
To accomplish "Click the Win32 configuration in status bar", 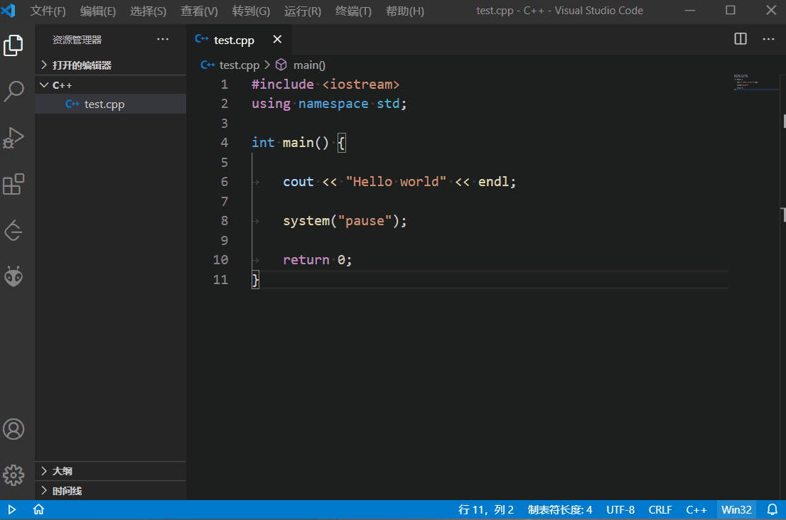I will pyautogui.click(x=736, y=510).
